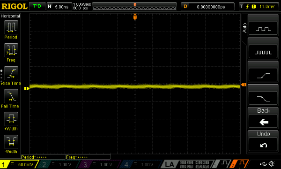This screenshot has height=169, width=281.
Task: Select the +Width measurement icon
Action: point(11,119)
